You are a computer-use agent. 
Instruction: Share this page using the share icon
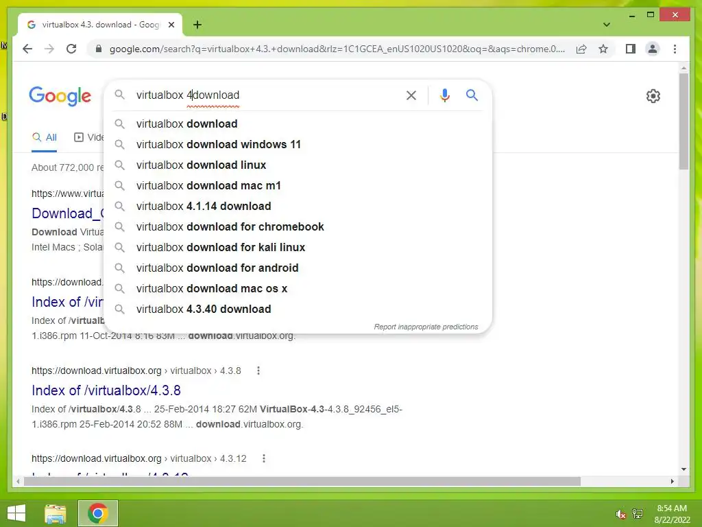[581, 49]
